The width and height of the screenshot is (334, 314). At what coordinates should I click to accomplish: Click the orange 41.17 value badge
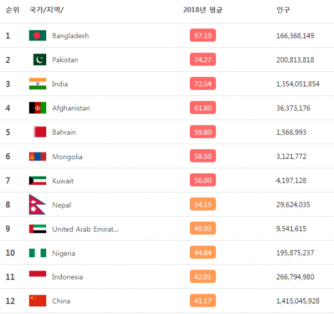click(203, 301)
